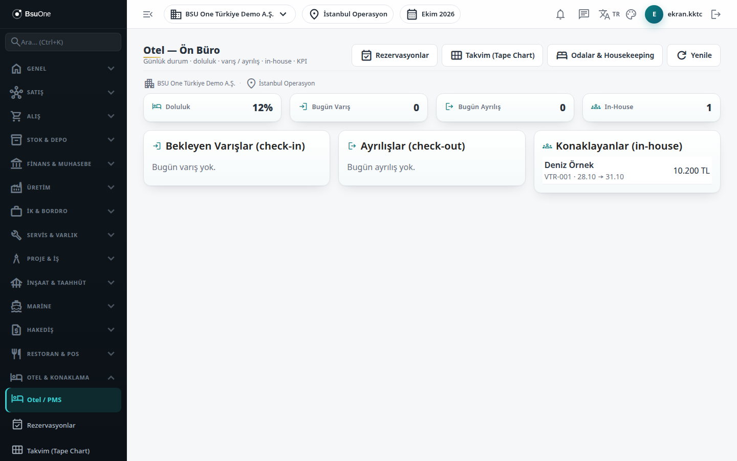Click the user avatar E
737x461 pixels.
click(654, 14)
